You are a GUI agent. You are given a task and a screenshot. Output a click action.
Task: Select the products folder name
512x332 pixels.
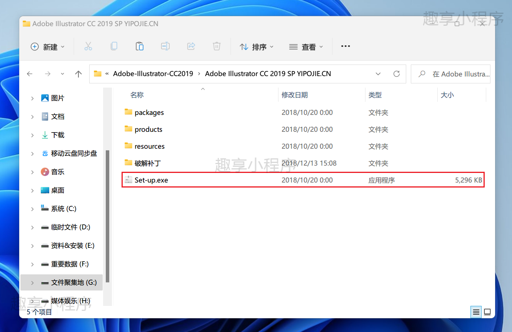pyautogui.click(x=148, y=129)
